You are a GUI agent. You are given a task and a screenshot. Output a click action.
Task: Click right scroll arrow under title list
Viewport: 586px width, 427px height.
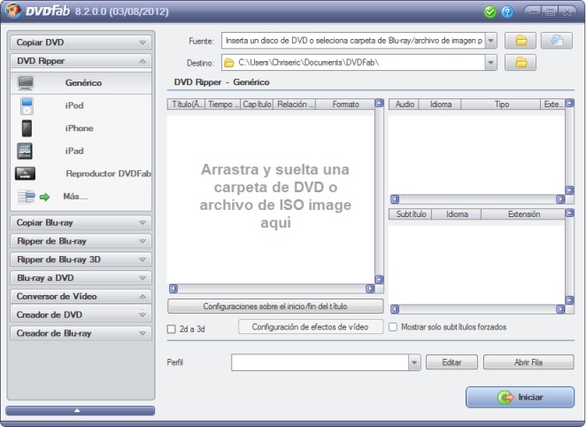(x=370, y=289)
